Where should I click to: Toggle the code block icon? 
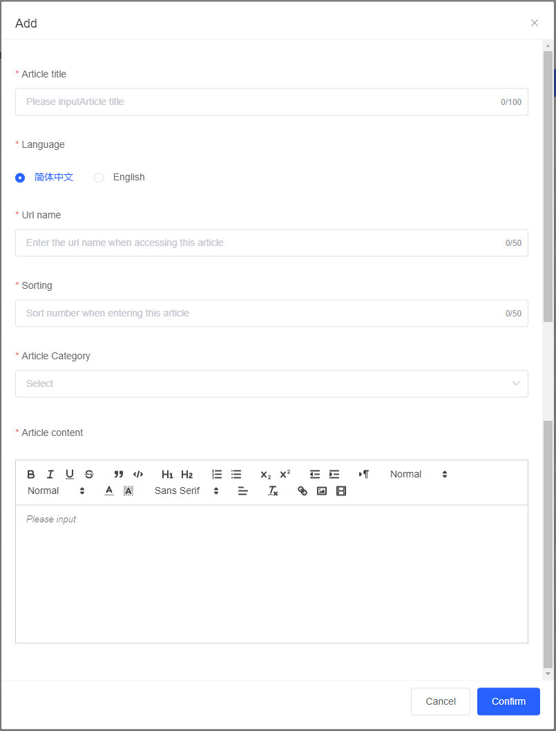[138, 474]
